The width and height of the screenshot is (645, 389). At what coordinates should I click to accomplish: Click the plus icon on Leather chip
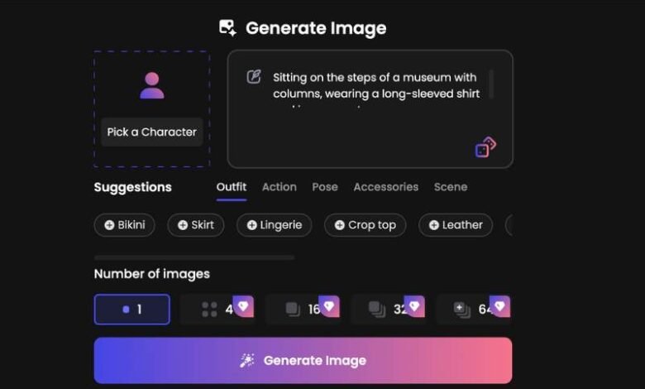pyautogui.click(x=433, y=225)
